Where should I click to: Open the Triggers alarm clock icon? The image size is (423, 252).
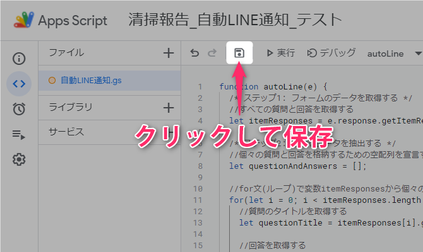19,109
